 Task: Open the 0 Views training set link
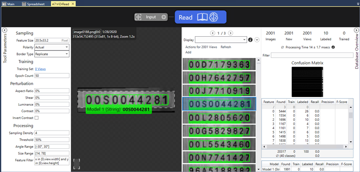click(40, 69)
